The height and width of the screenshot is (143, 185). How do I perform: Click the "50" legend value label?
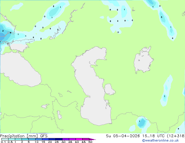[90, 142]
